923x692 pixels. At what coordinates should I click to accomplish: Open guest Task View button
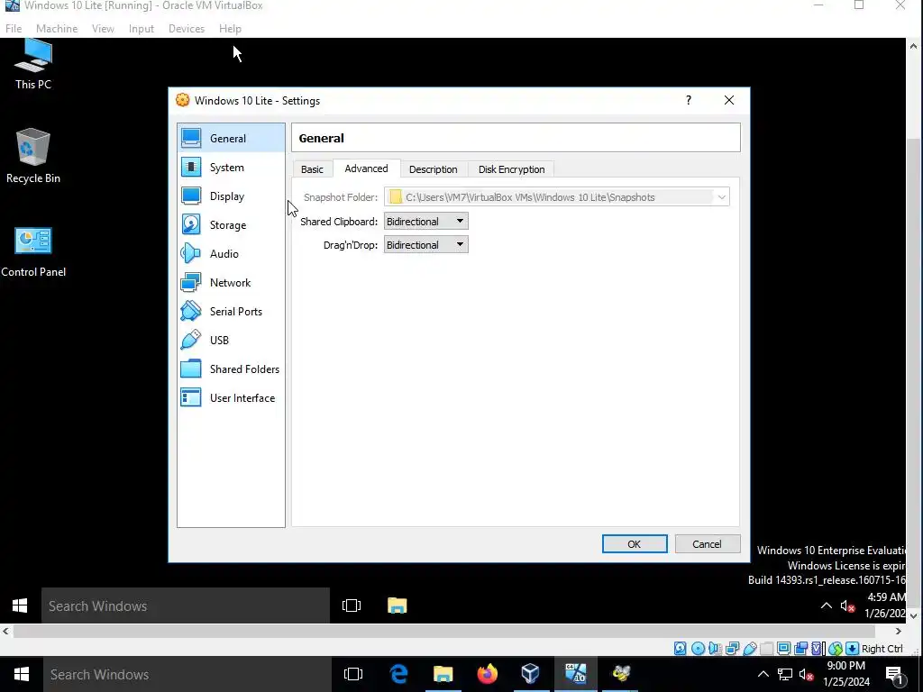click(352, 605)
